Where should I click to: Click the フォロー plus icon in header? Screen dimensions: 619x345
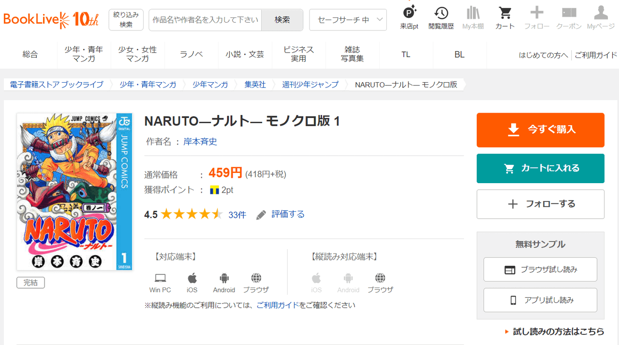537,18
